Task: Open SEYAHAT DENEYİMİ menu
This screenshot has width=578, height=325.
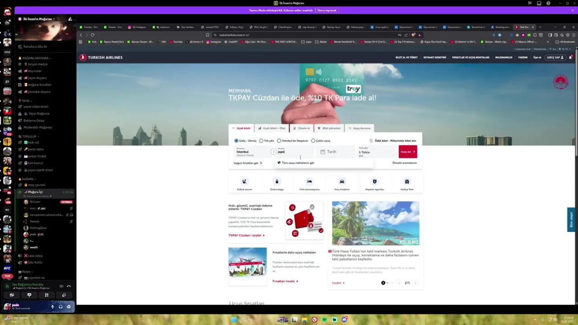Action: click(434, 57)
